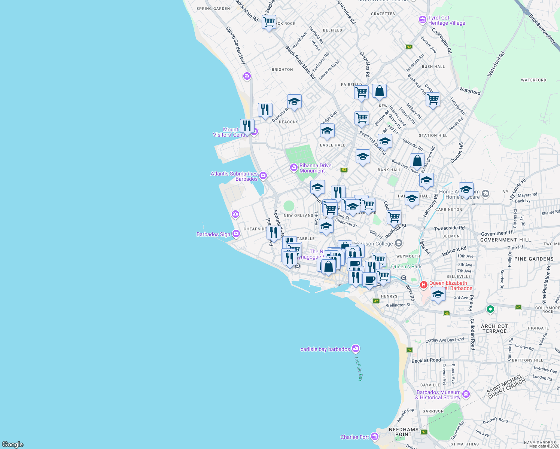This screenshot has height=449, width=560.
Task: Click the shopping cart pin at Black Rock
Action: point(269,22)
